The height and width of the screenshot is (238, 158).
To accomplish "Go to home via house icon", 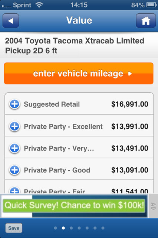I will (146, 21).
